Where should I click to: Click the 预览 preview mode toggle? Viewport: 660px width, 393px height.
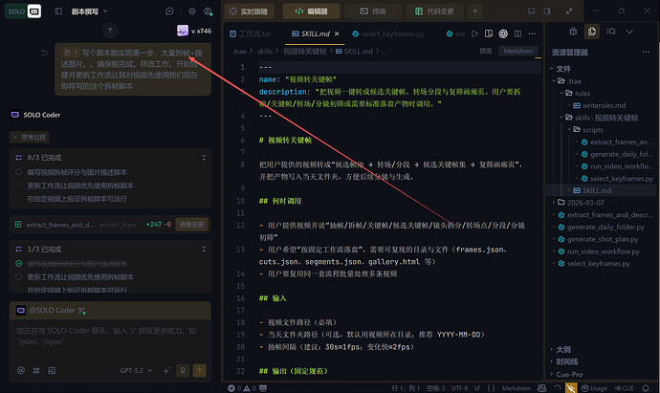(x=486, y=51)
